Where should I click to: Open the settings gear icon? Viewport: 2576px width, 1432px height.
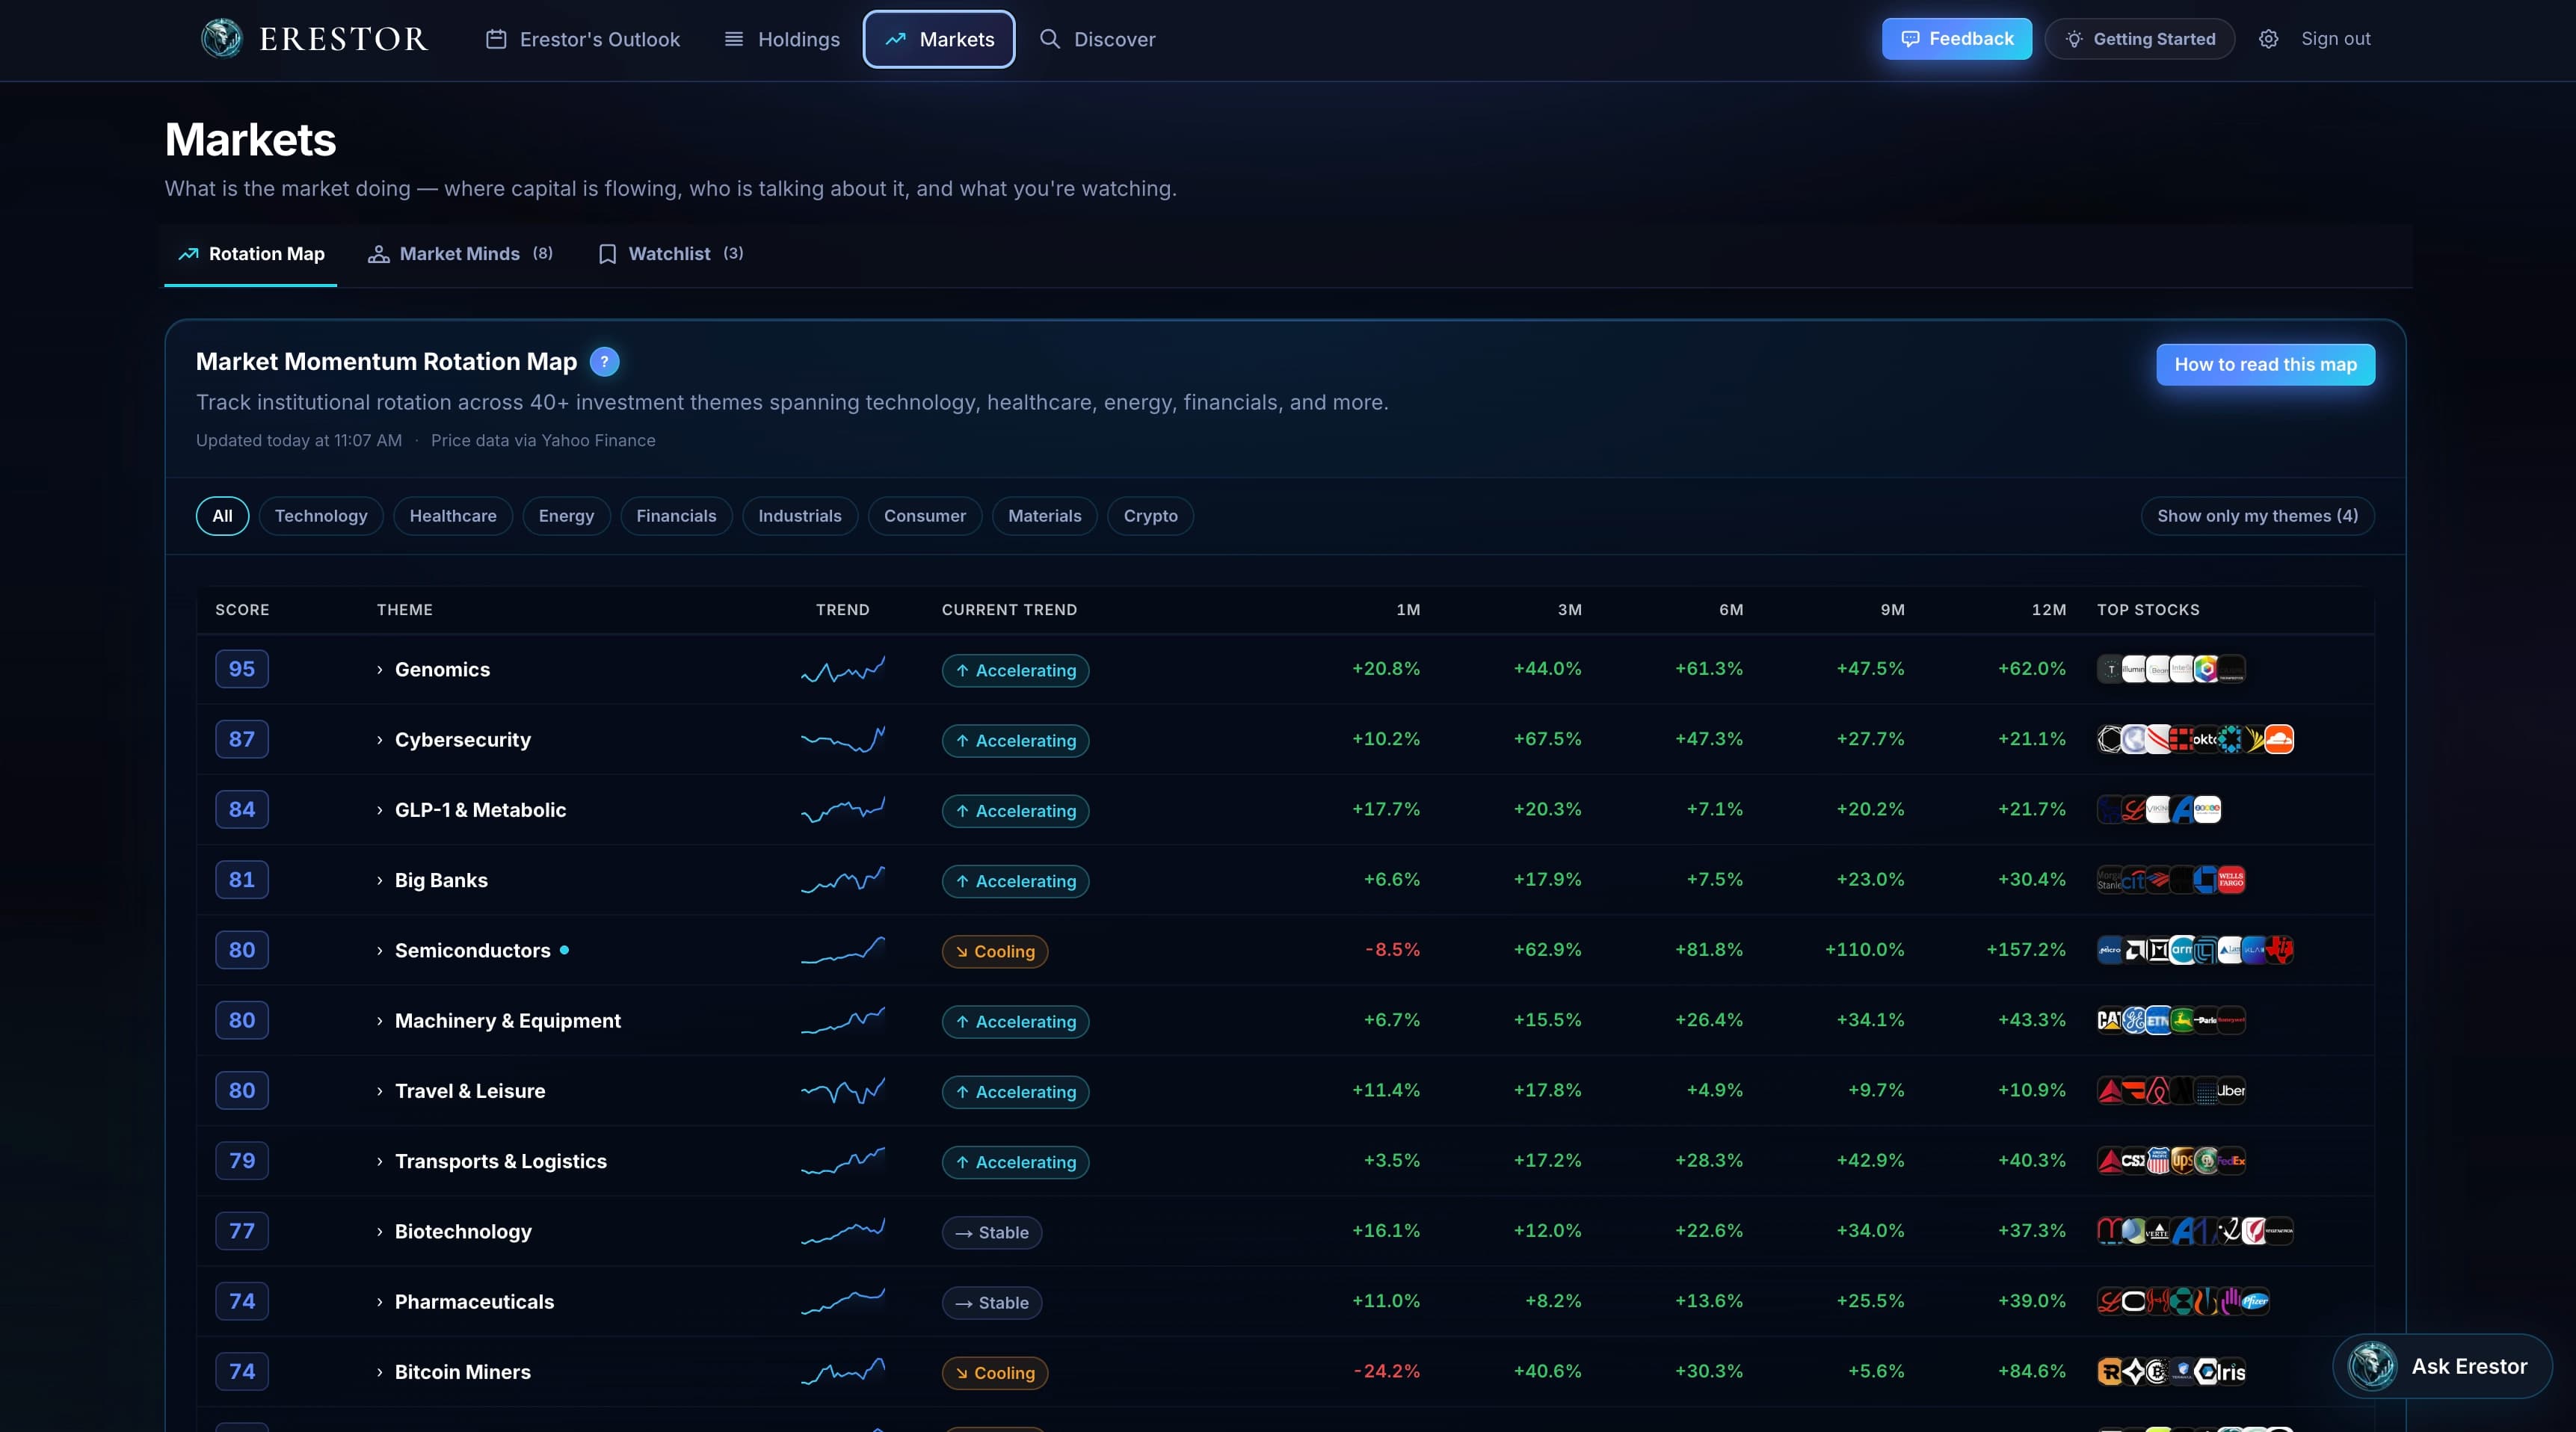2268,39
